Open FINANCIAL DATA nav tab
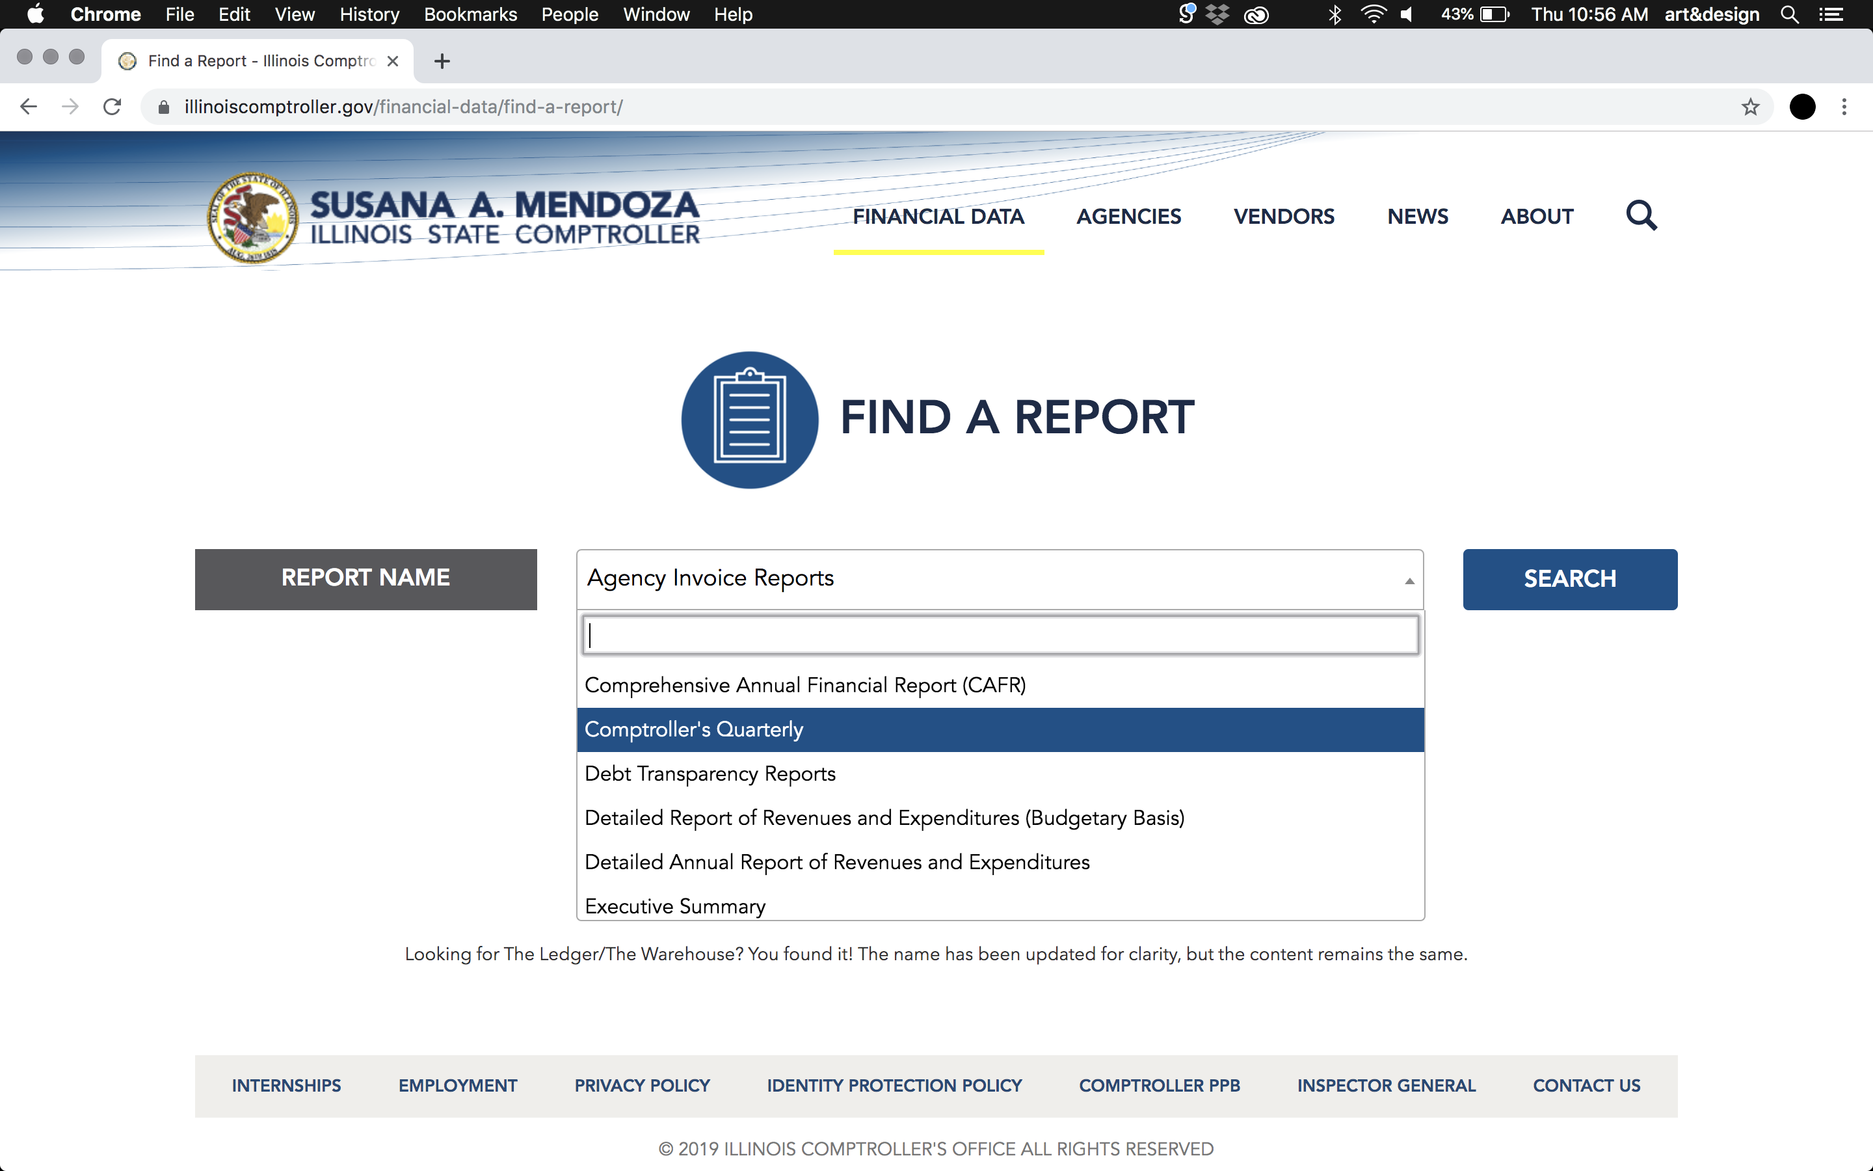The height and width of the screenshot is (1171, 1873). [x=938, y=217]
